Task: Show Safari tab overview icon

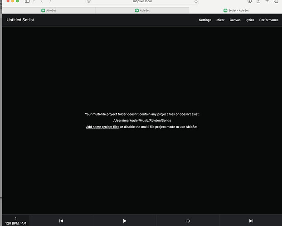Action: pos(276,1)
